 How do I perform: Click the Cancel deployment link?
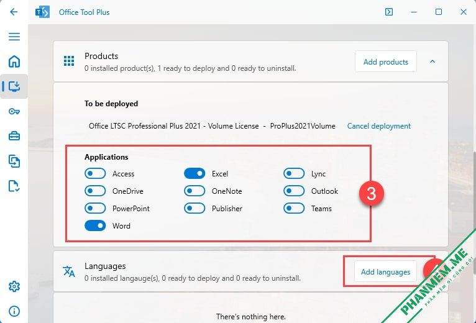pos(379,126)
